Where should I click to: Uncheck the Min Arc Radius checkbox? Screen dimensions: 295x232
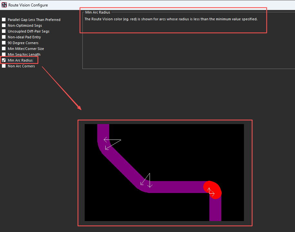coord(4,60)
